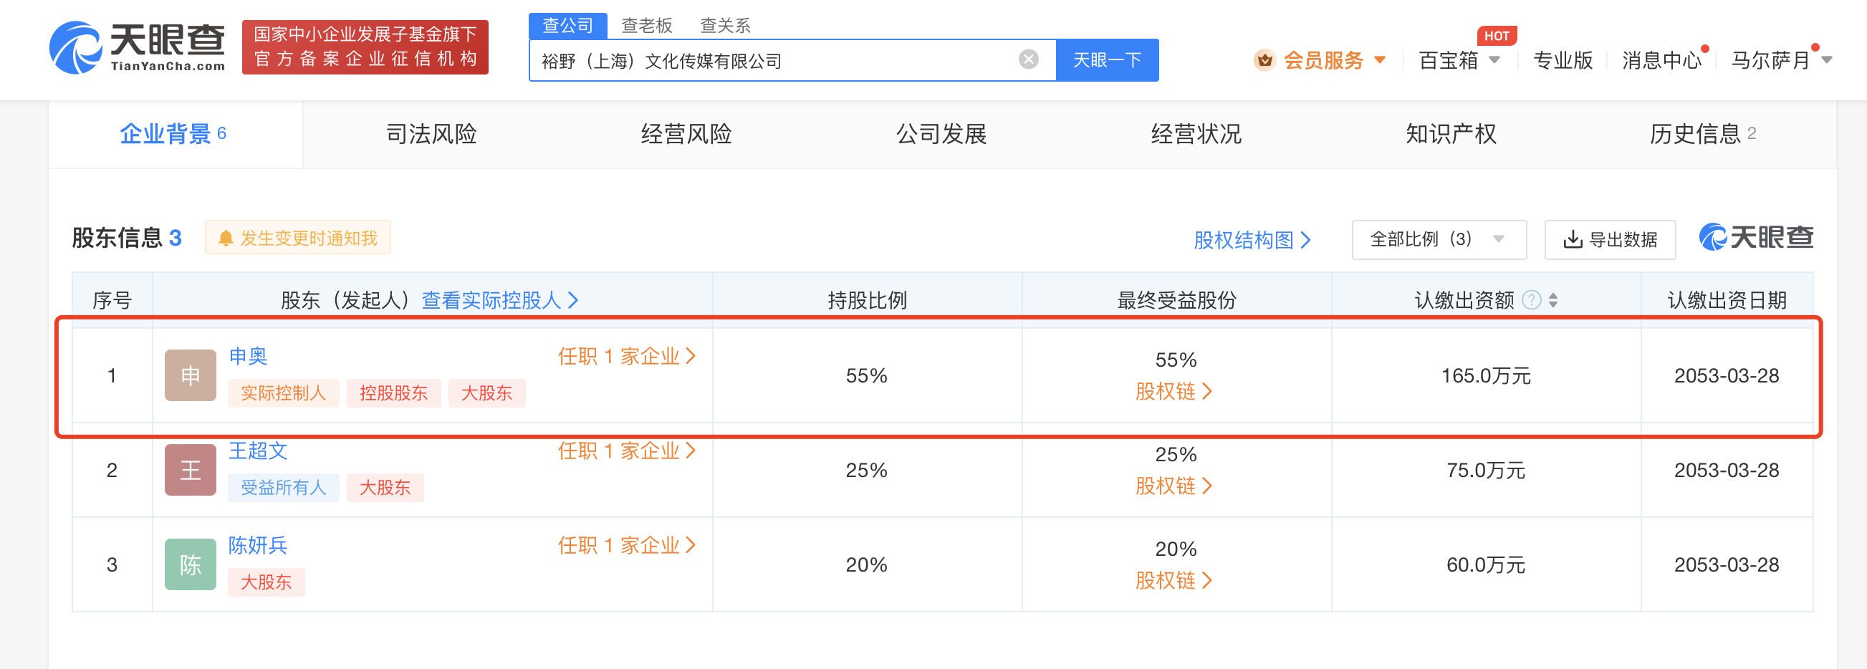The height and width of the screenshot is (669, 1867).
Task: Click the 受益所有人 tag under 王超文
Action: (x=284, y=487)
